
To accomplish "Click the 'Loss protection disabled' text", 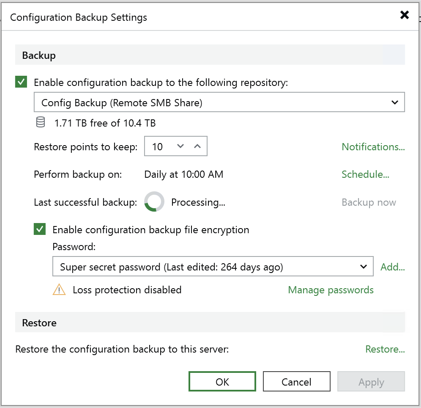I will [x=127, y=290].
